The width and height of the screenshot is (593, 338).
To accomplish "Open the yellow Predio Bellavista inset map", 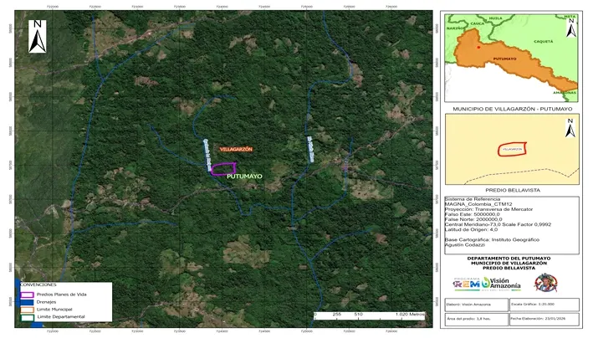I will tap(512, 150).
